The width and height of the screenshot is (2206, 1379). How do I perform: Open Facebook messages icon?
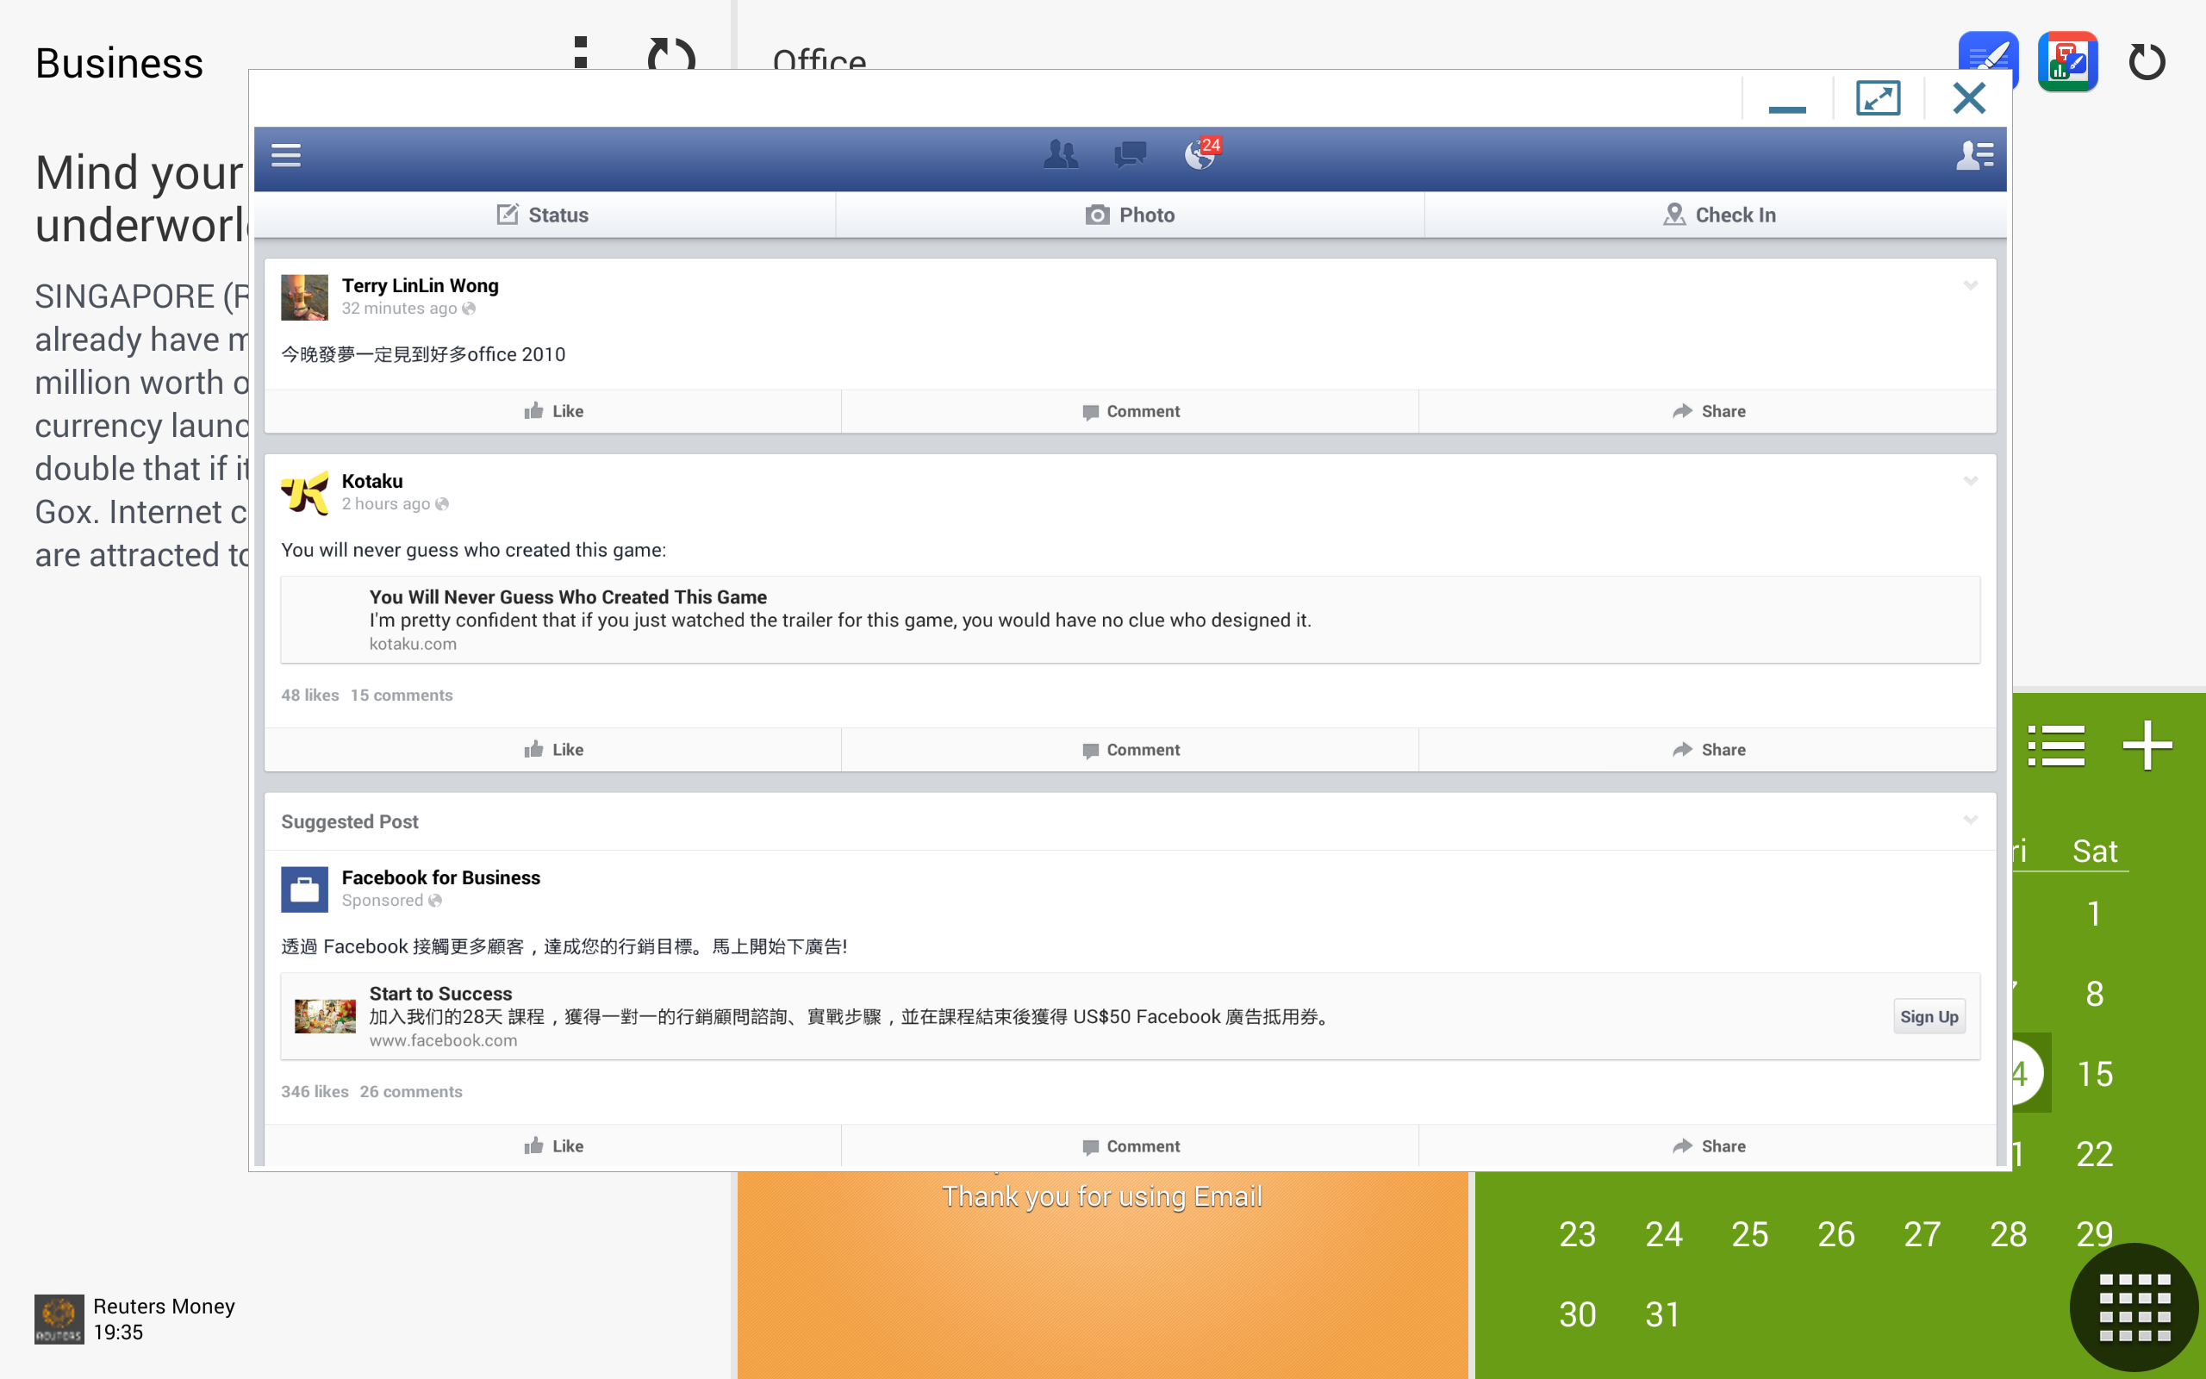[1130, 155]
